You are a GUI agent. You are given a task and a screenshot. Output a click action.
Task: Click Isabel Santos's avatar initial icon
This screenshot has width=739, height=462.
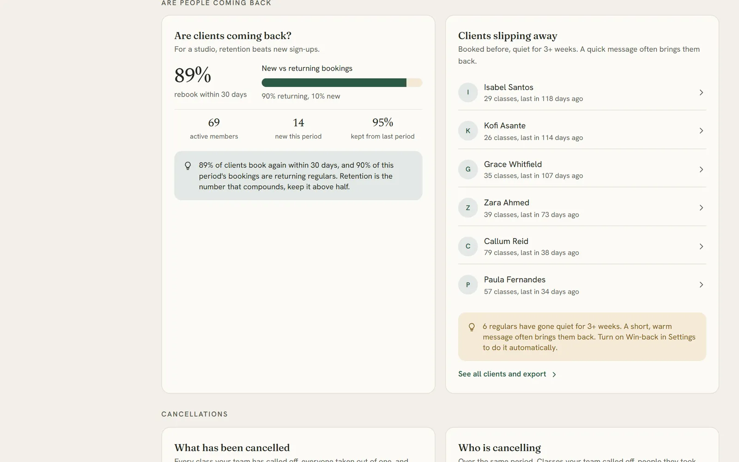pos(468,92)
